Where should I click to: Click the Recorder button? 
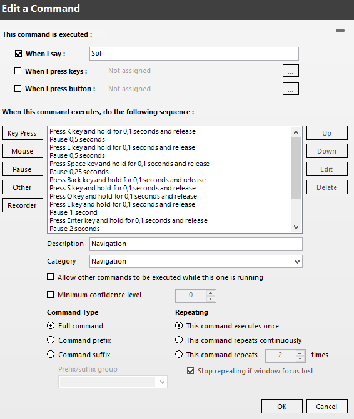23,205
